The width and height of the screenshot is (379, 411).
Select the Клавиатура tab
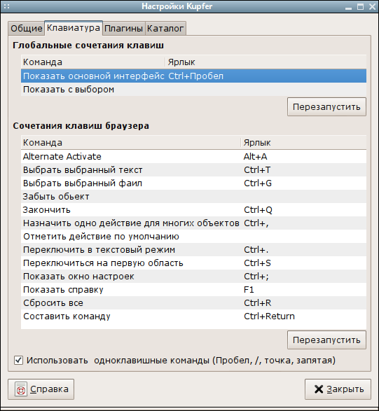pyautogui.click(x=74, y=28)
